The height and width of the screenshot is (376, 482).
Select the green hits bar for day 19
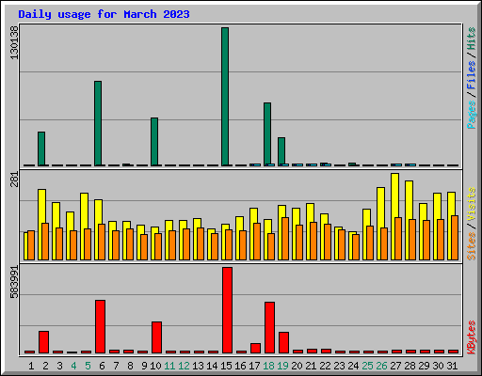pos(281,151)
